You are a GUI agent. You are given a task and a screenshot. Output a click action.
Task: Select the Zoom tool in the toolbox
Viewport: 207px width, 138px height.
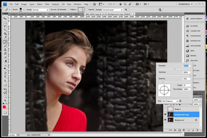pyautogui.click(x=5, y=100)
